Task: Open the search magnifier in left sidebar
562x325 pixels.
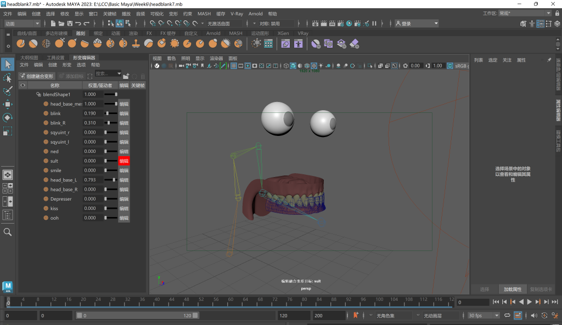Action: click(8, 232)
